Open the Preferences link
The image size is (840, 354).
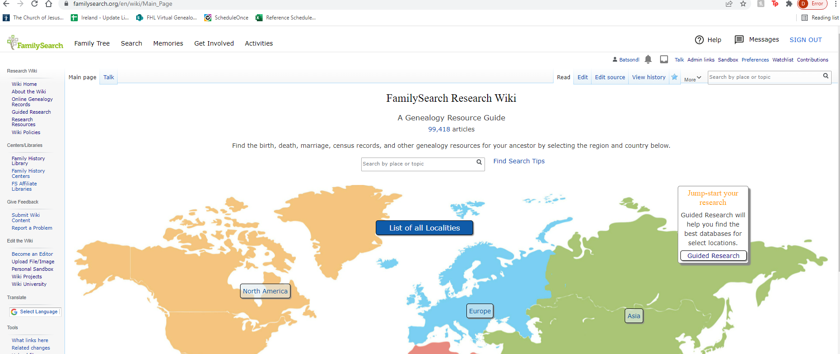point(755,60)
